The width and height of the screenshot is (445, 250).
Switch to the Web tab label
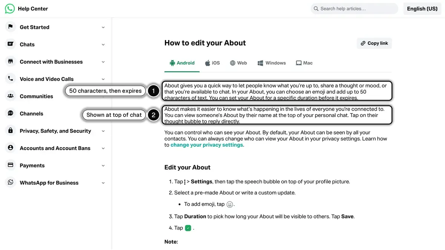coord(242,63)
